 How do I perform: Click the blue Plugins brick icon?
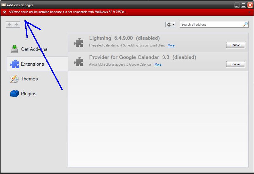tap(15, 94)
